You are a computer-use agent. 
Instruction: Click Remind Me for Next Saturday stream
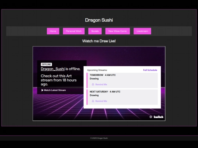click(101, 101)
